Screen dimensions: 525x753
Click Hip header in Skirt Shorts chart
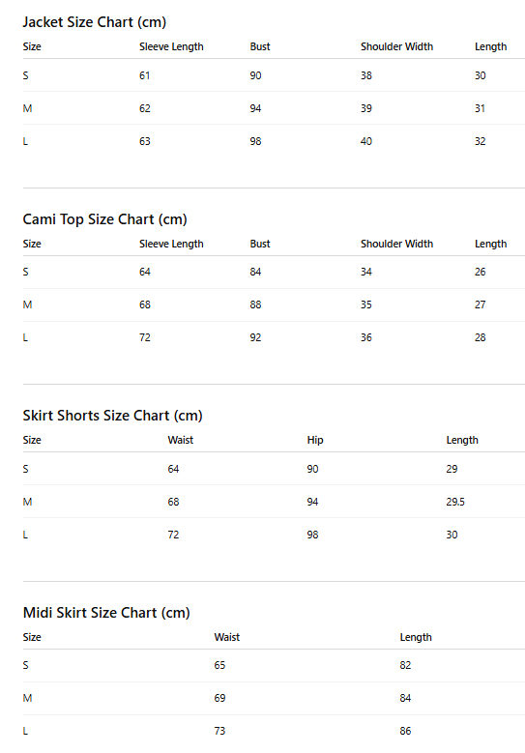coord(315,441)
